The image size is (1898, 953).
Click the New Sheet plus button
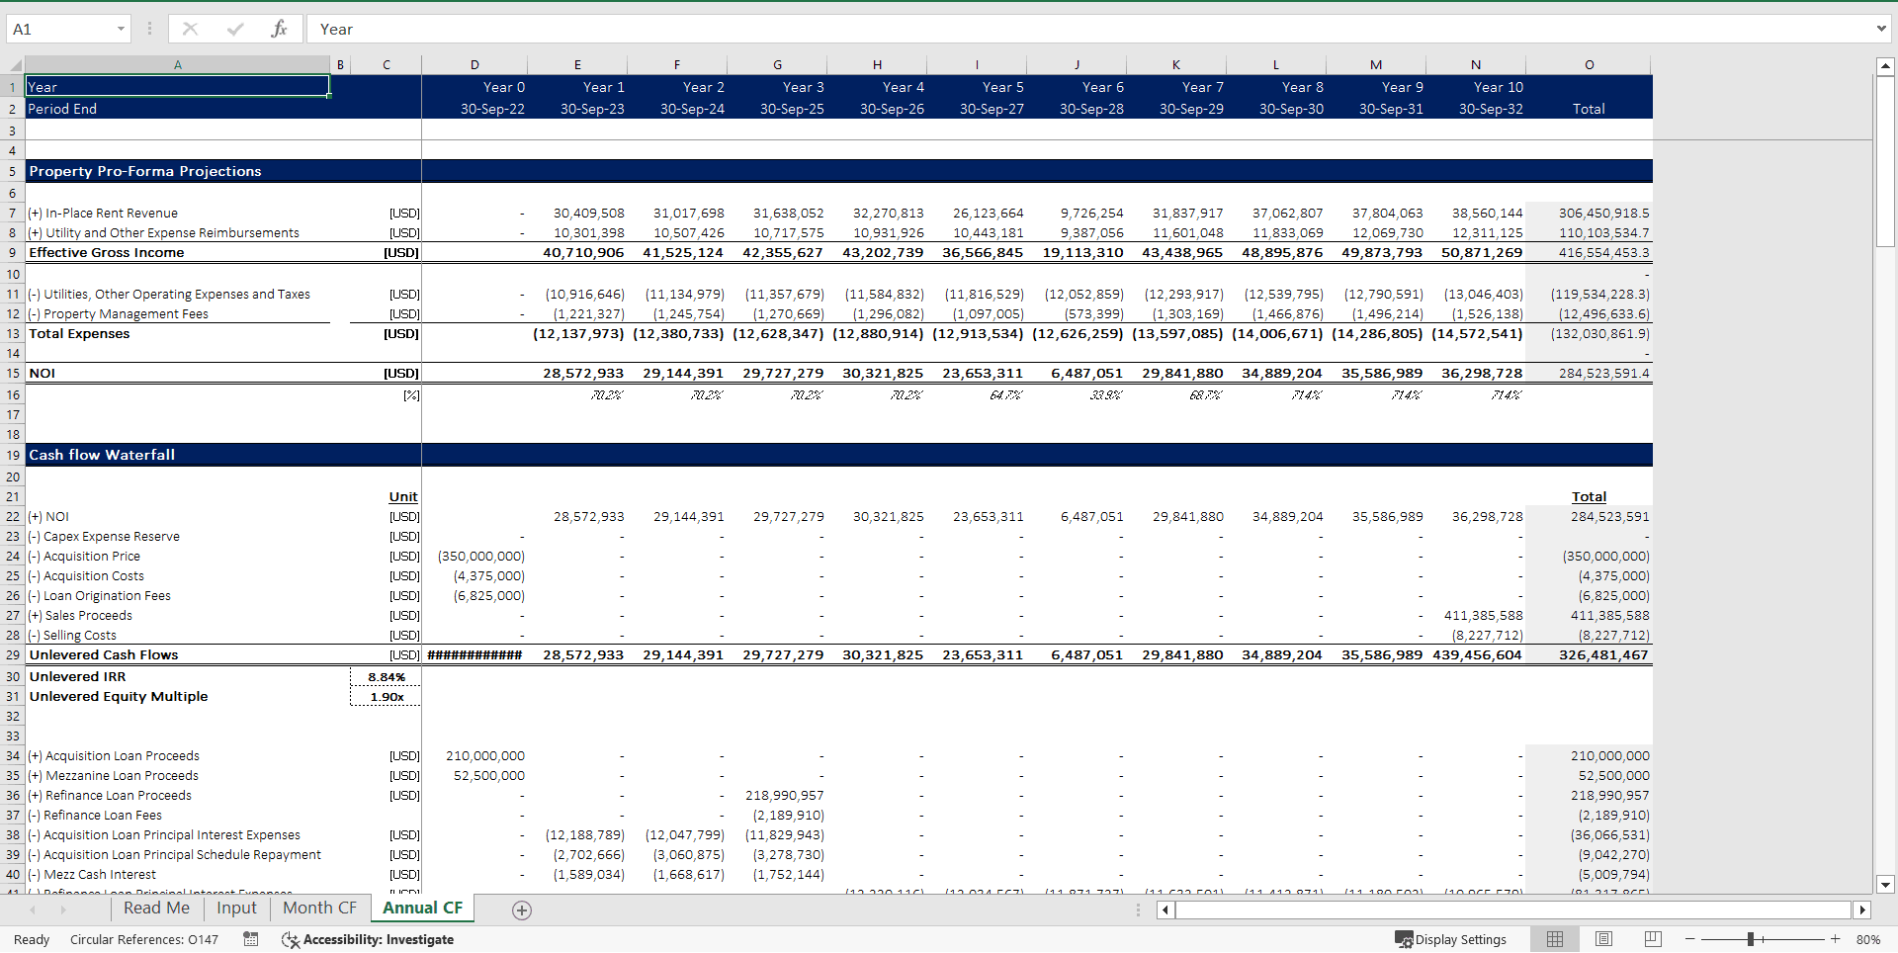click(x=521, y=910)
